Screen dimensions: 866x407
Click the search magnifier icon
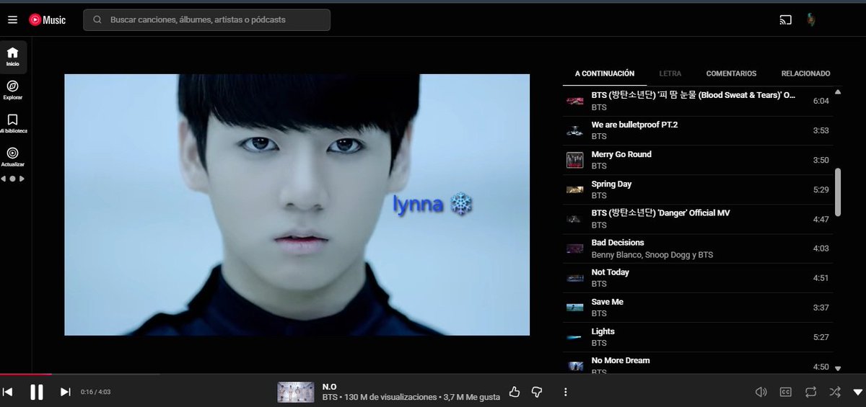click(x=97, y=20)
